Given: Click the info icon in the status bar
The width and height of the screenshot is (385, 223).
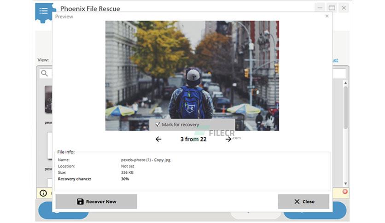Looking at the screenshot, I should tap(43, 194).
